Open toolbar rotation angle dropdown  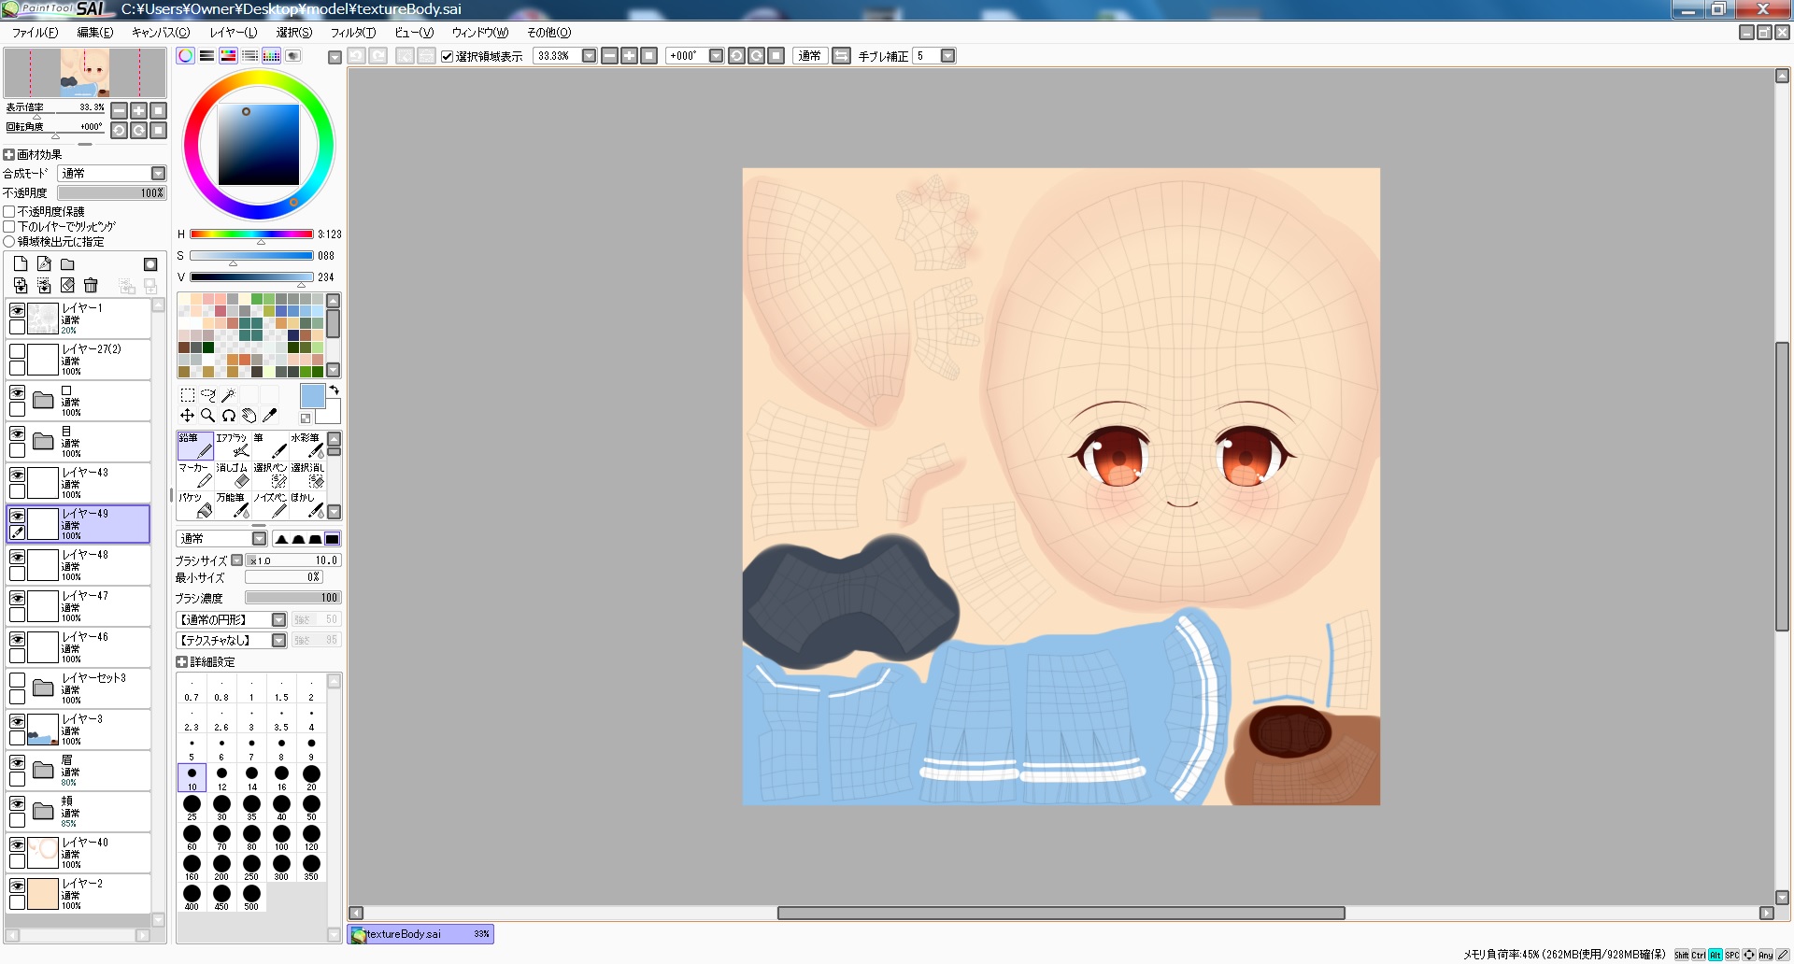coord(716,56)
